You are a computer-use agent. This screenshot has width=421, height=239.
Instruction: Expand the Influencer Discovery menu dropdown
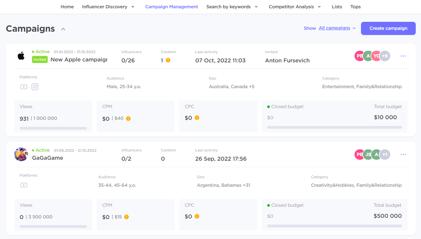(x=133, y=7)
